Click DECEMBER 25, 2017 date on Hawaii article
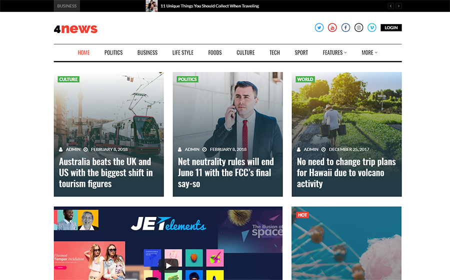 point(349,149)
